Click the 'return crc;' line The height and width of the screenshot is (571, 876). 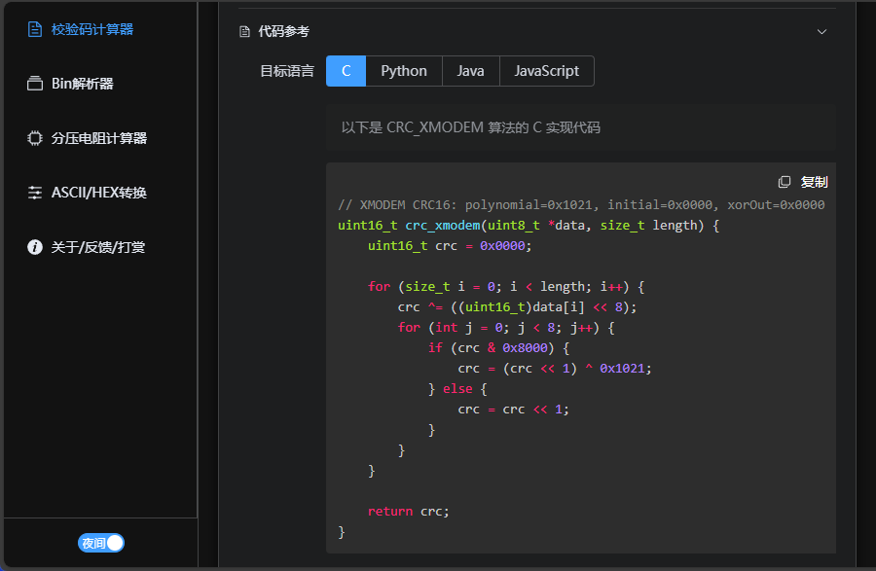tap(409, 512)
